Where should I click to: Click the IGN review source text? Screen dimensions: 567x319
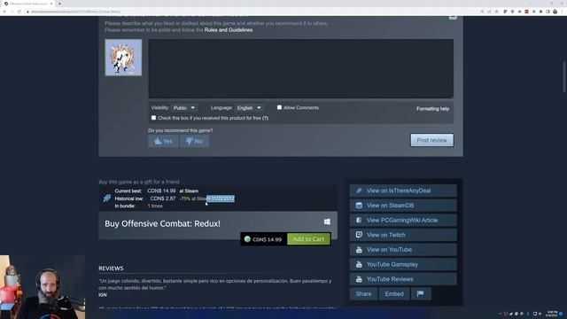click(x=103, y=295)
